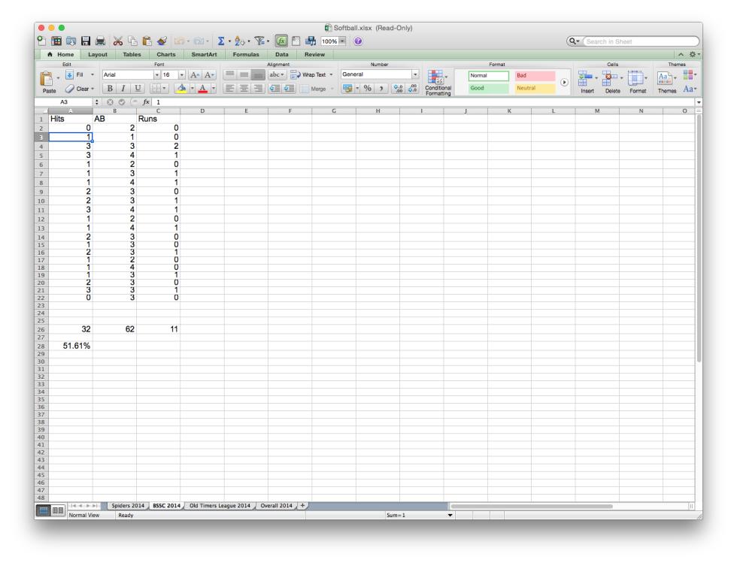737x566 pixels.
Task: Toggle Italic formatting
Action: click(123, 88)
